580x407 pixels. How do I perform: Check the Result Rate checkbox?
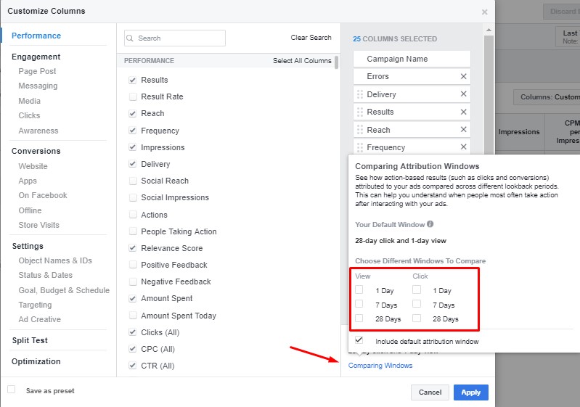click(132, 96)
